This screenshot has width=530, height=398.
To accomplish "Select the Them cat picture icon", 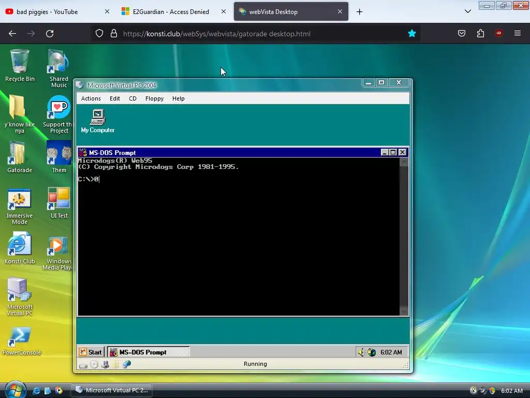I will click(59, 157).
